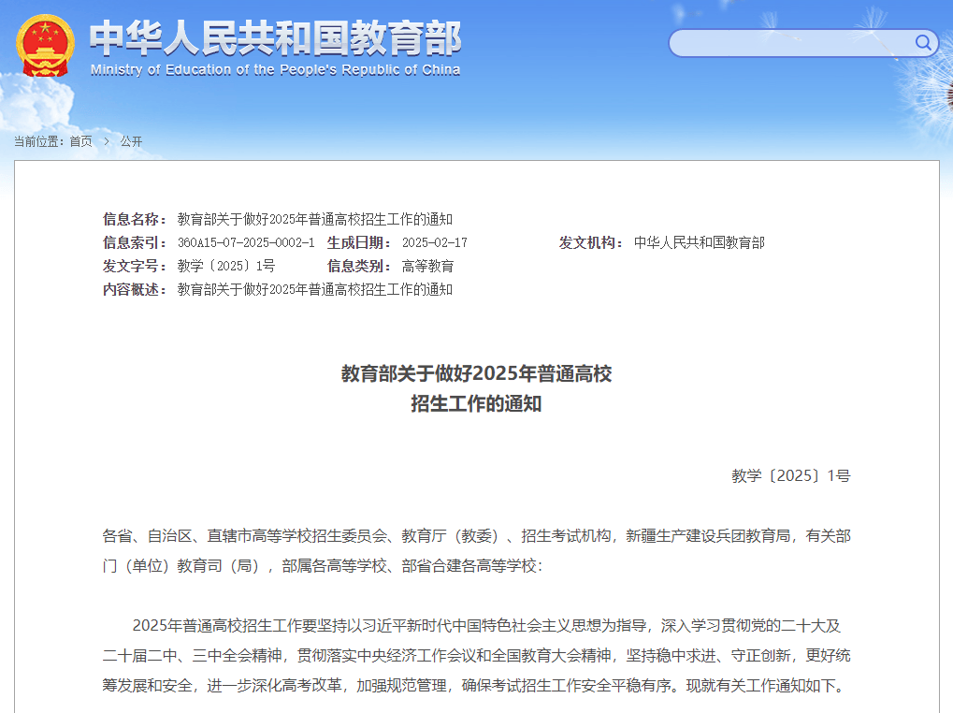Select the 生成日期 label
Image resolution: width=953 pixels, height=713 pixels.
[x=358, y=242]
